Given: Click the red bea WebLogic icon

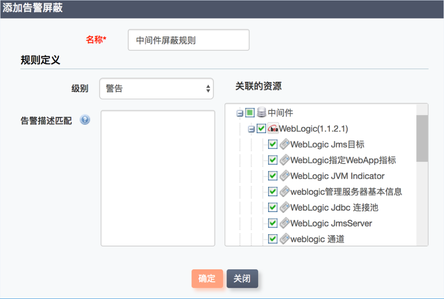Looking at the screenshot, I should [x=273, y=128].
